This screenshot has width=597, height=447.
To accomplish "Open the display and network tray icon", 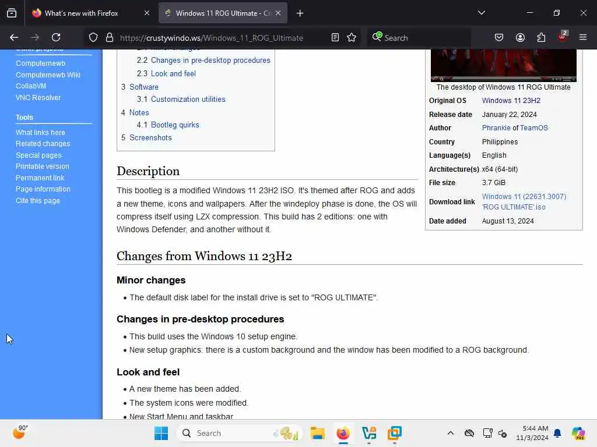I will coord(487,433).
